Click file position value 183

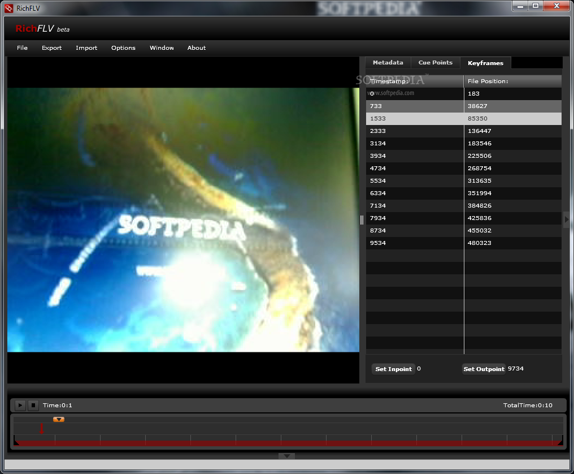pos(473,93)
